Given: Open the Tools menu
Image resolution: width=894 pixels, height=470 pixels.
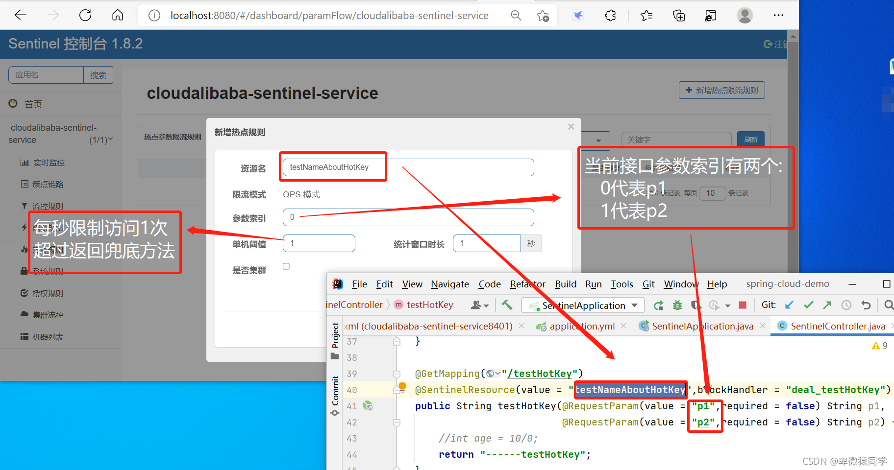Looking at the screenshot, I should (622, 284).
